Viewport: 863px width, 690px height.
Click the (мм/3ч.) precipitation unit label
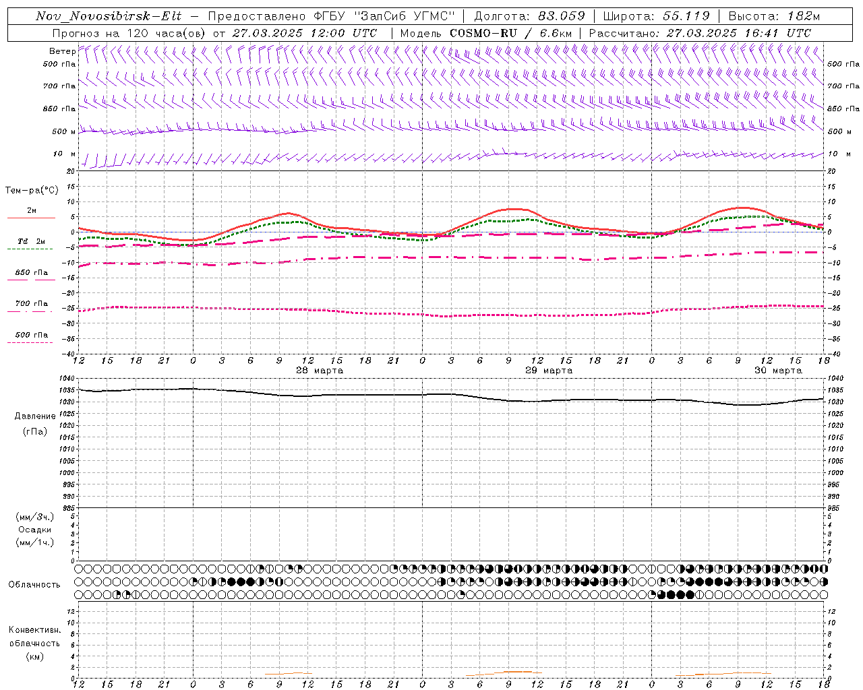[35, 517]
